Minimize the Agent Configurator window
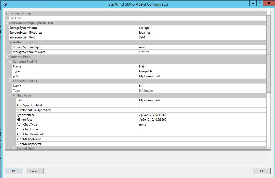The width and height of the screenshot is (275, 178). pyautogui.click(x=253, y=3)
